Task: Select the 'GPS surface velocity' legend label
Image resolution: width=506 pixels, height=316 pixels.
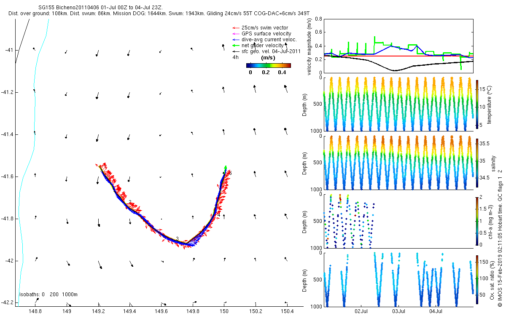Action: tap(266, 34)
